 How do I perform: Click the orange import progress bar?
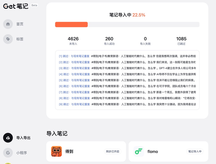pos(71,25)
